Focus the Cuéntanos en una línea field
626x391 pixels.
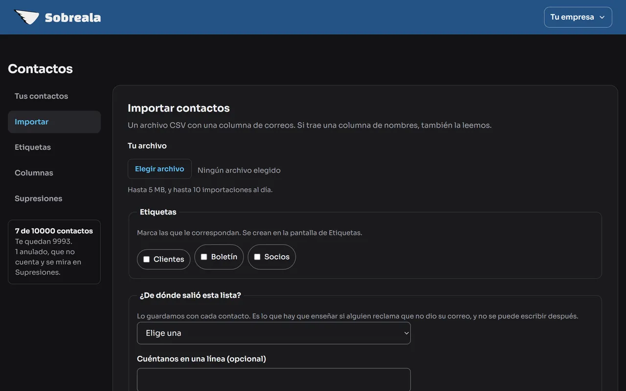(x=274, y=380)
